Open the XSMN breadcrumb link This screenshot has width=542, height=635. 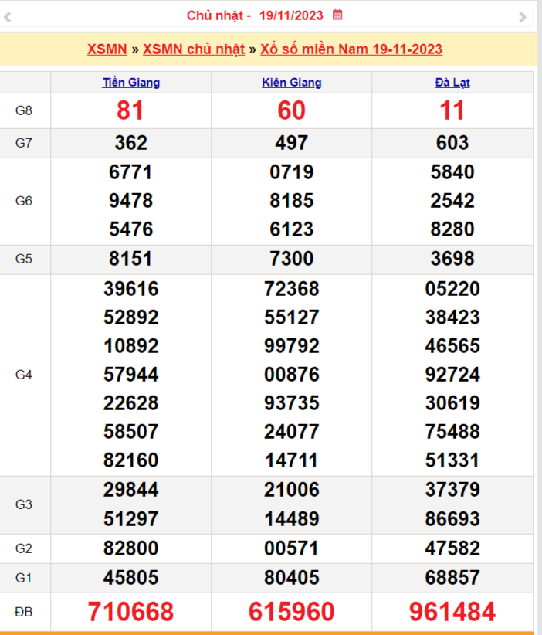pos(107,49)
